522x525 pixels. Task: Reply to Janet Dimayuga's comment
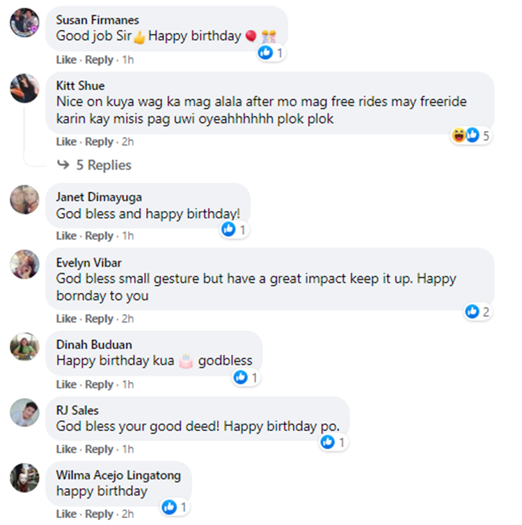(99, 236)
